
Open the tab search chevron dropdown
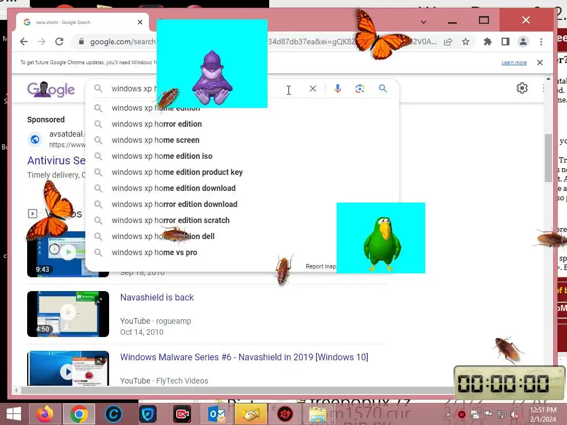point(424,22)
